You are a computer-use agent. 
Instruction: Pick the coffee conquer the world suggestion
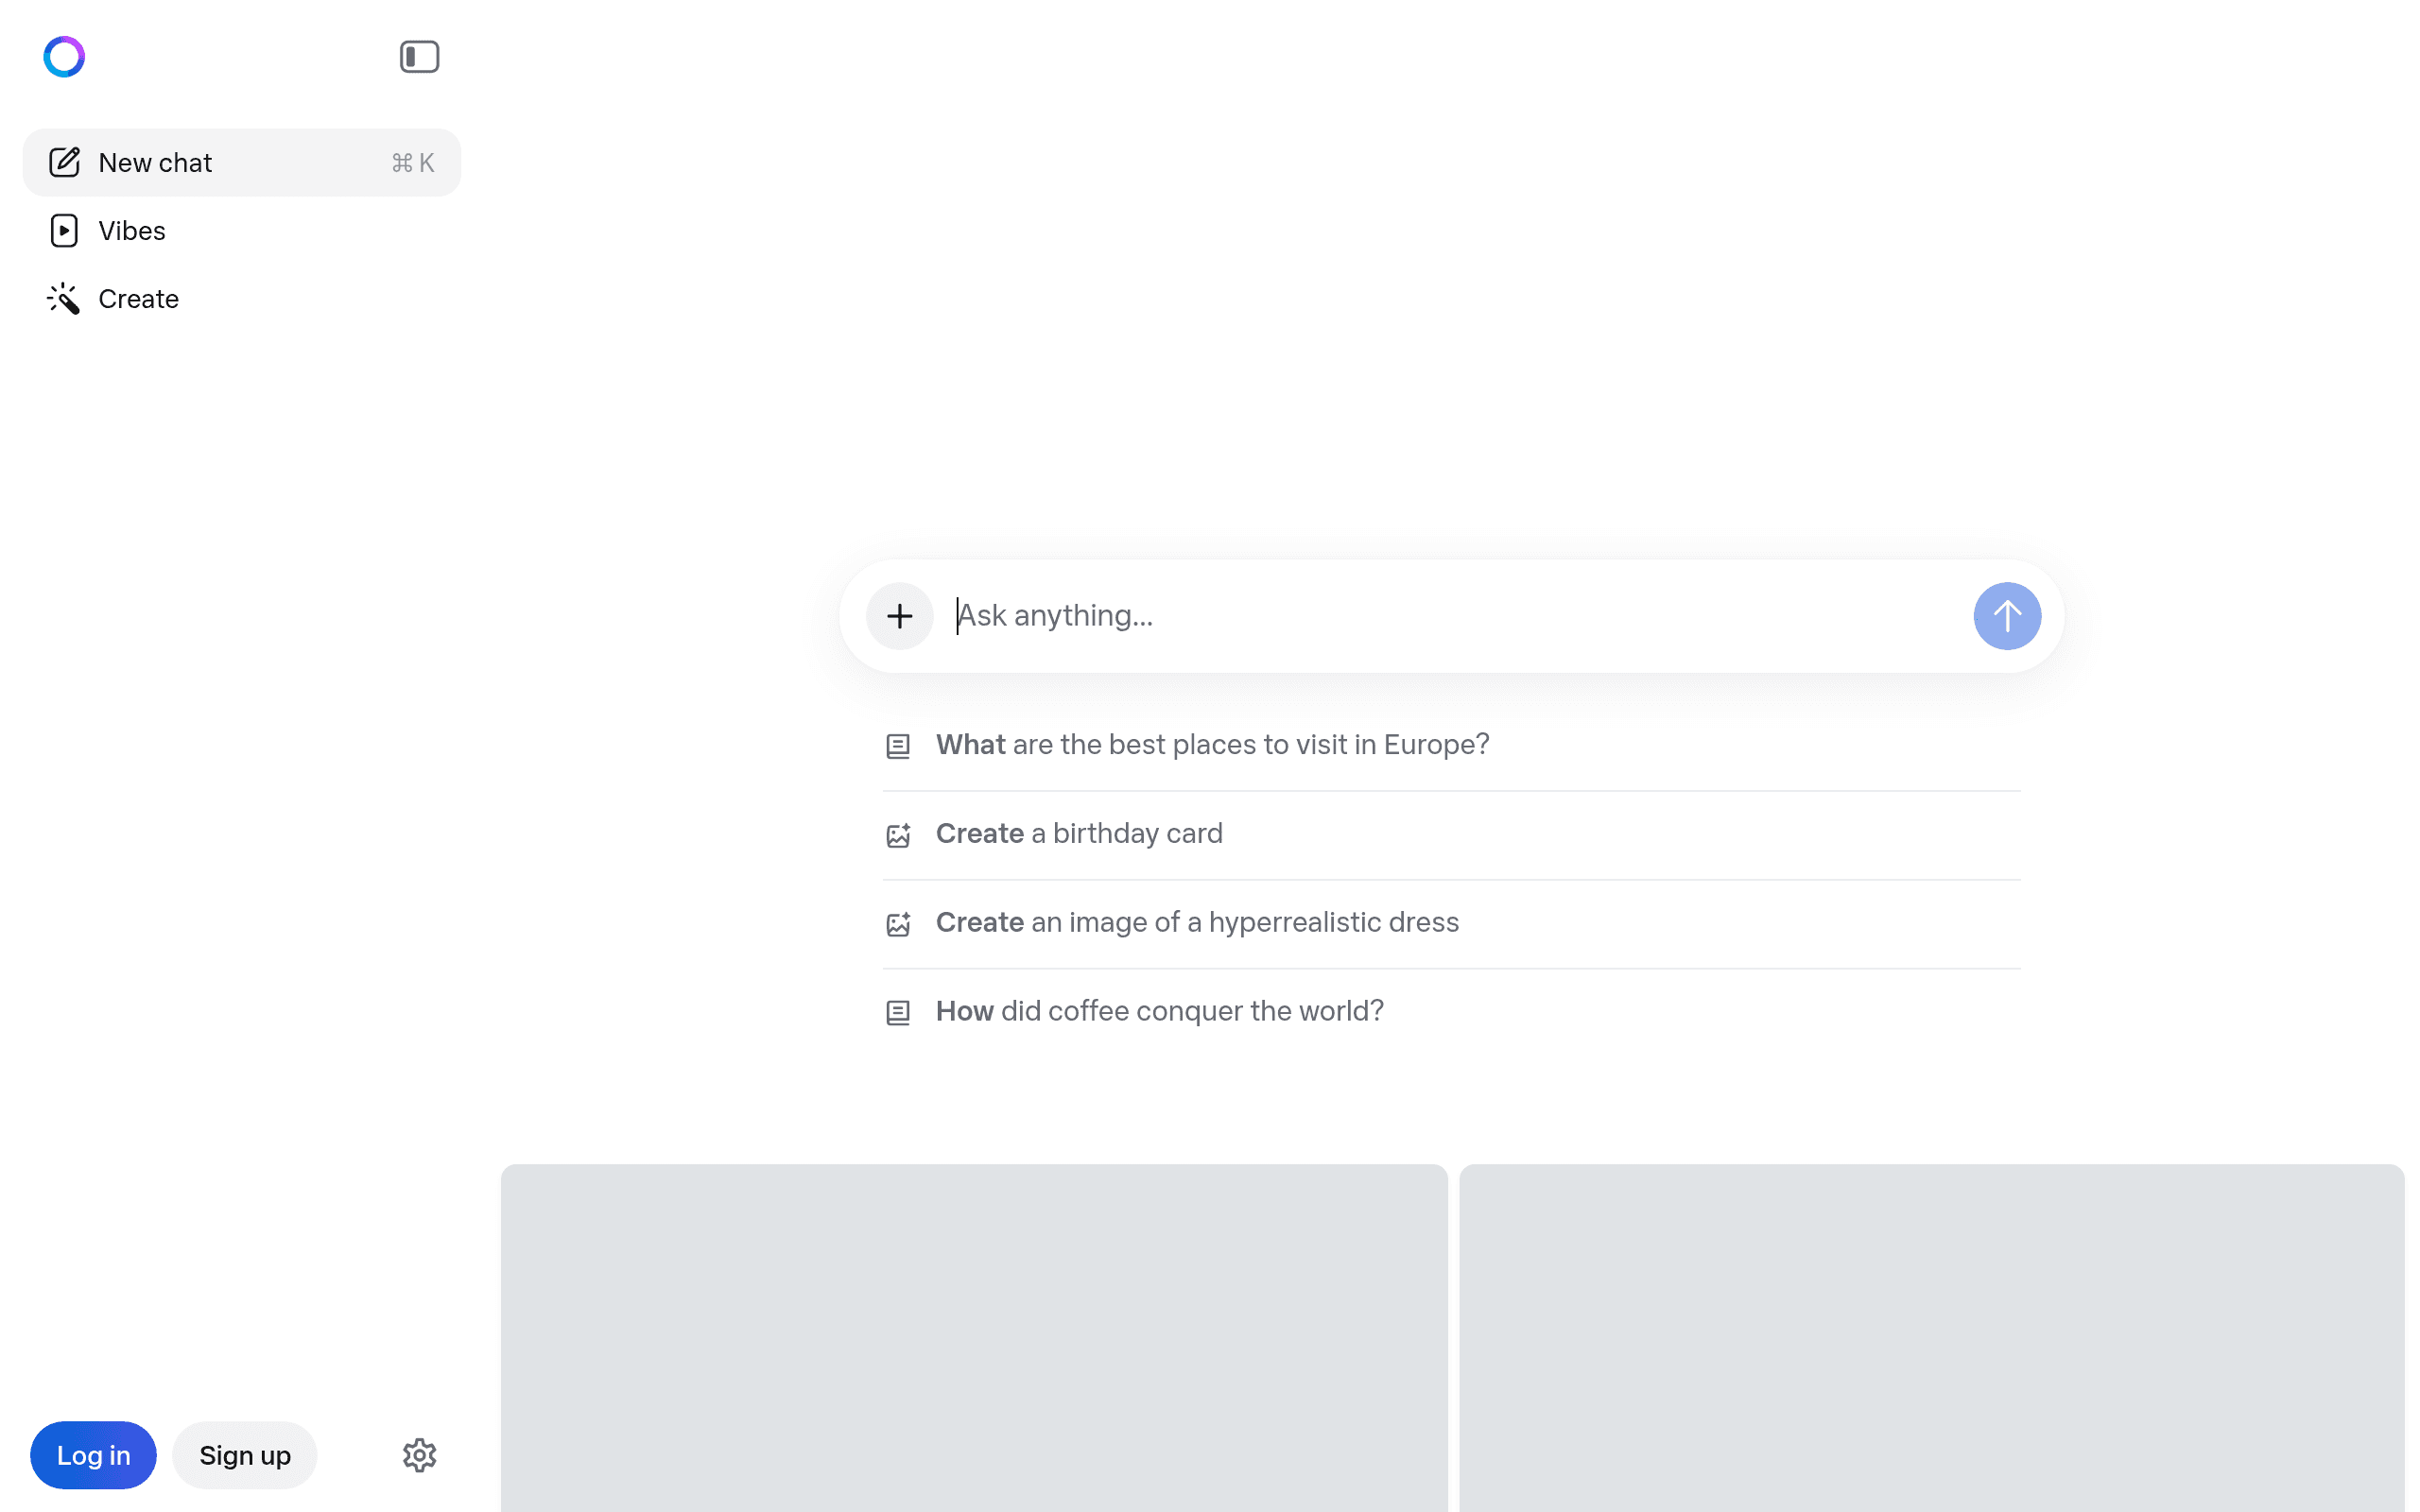(x=1159, y=1012)
